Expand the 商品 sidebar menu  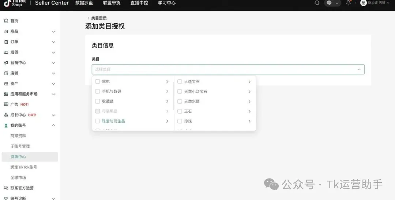[x=53, y=32]
